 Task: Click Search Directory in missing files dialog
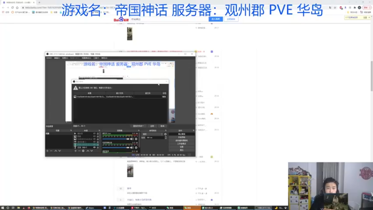[138, 126]
